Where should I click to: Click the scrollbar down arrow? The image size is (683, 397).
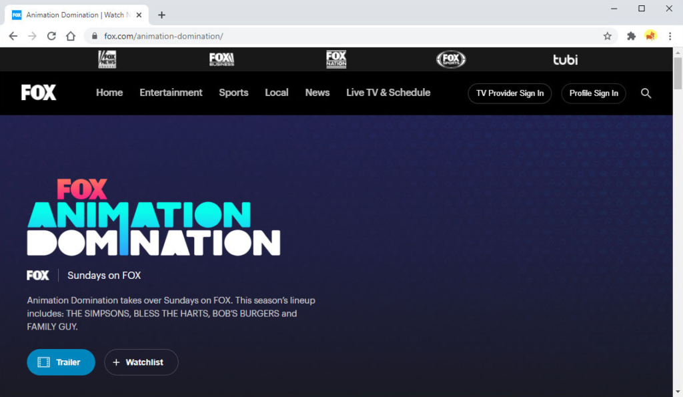point(678,392)
